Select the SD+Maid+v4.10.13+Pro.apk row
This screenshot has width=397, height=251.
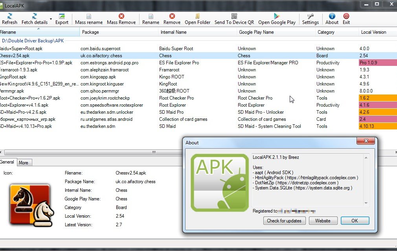pos(198,126)
